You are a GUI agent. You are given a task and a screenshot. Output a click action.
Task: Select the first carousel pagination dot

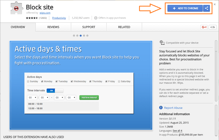click(x=74, y=36)
